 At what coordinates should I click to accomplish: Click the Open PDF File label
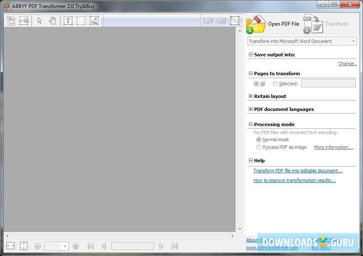284,24
